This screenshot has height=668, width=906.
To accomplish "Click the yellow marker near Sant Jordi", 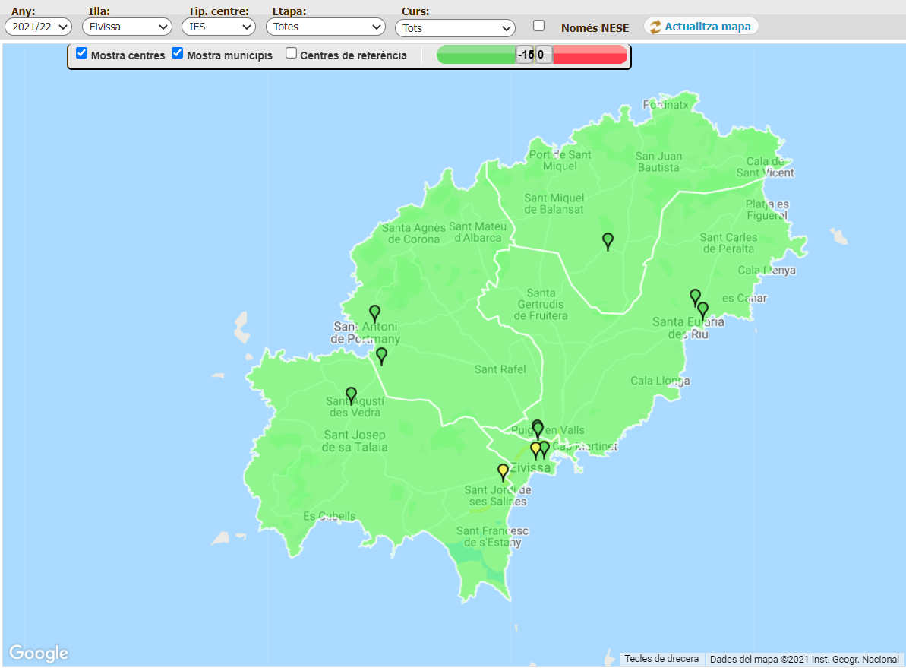I will coord(503,471).
